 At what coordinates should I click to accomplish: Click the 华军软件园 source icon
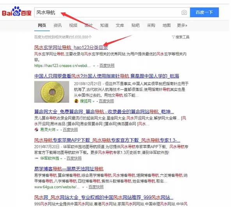(36, 158)
